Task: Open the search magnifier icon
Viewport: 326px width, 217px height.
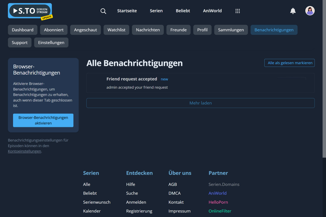Action: [x=103, y=11]
